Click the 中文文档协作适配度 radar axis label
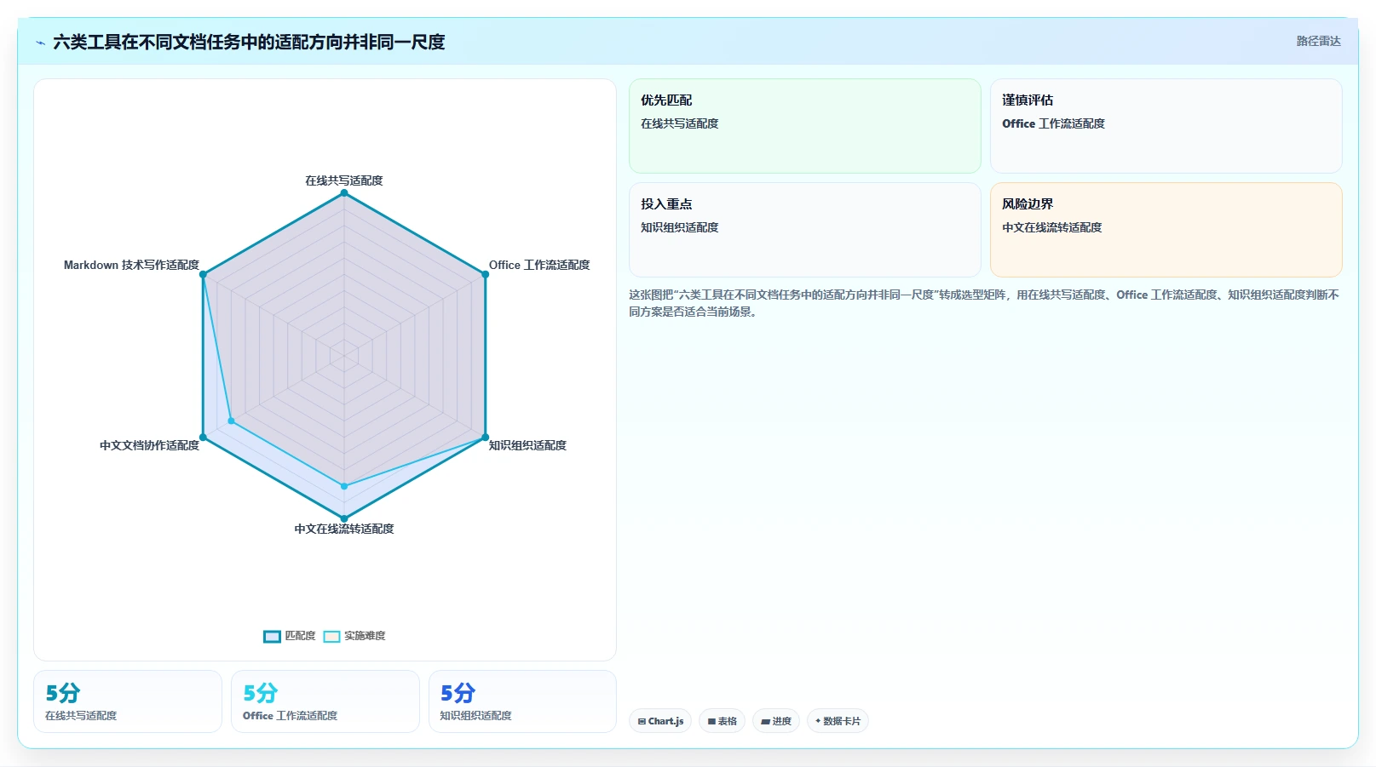Screen dimensions: 1376x767 click(149, 445)
